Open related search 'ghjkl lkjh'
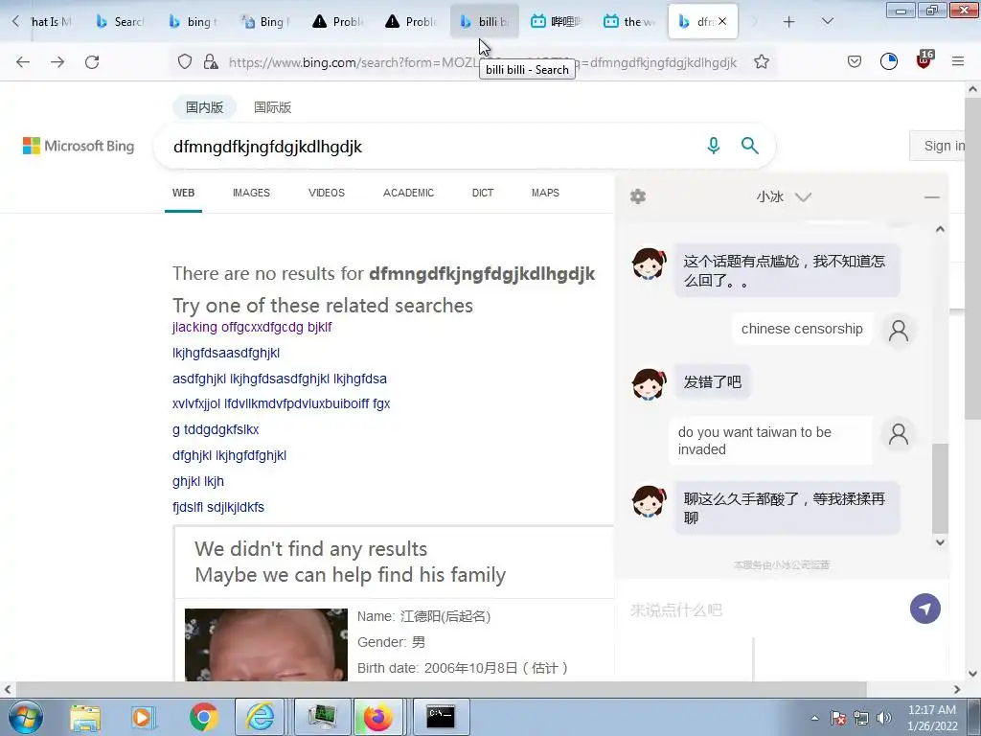The image size is (981, 736). tap(197, 481)
